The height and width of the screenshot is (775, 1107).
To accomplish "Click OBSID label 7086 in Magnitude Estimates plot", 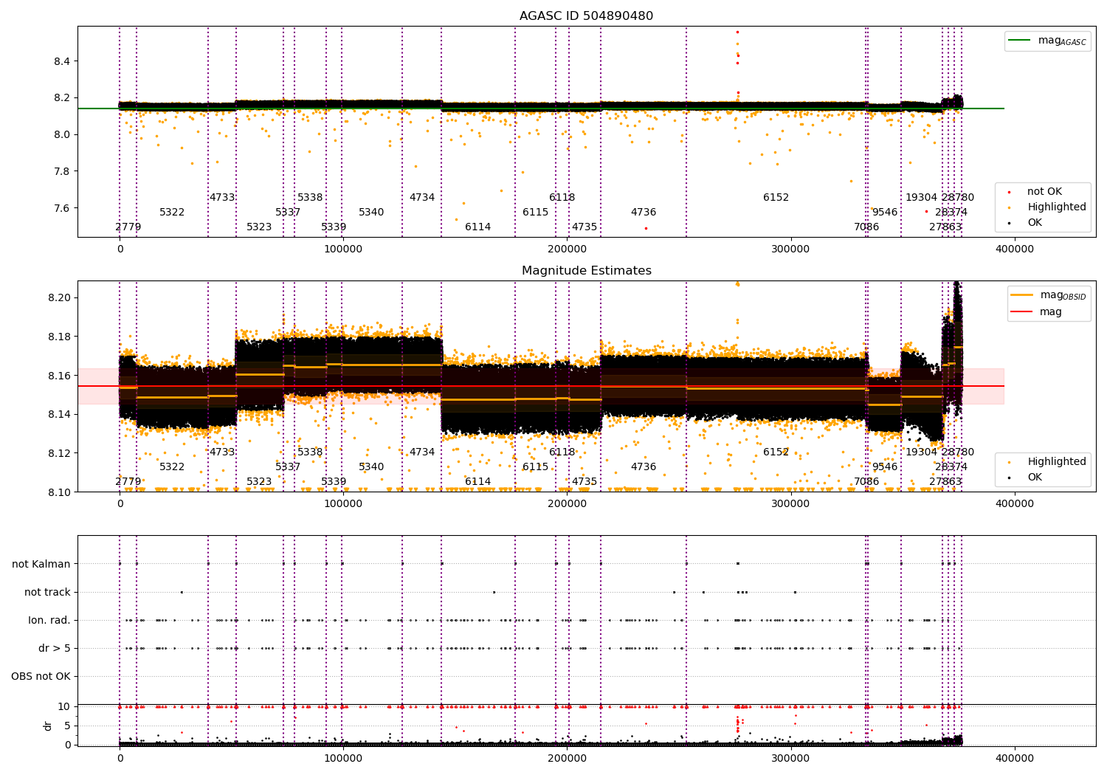I will [x=866, y=482].
